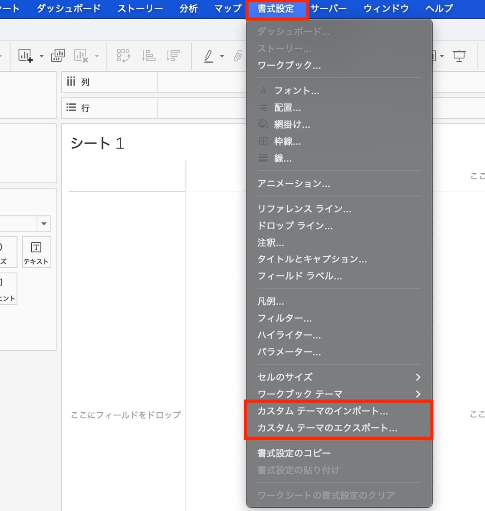Viewport: 485px width, 511px height.
Task: Select カスタム テーマのエクスポート menu item
Action: click(x=327, y=428)
